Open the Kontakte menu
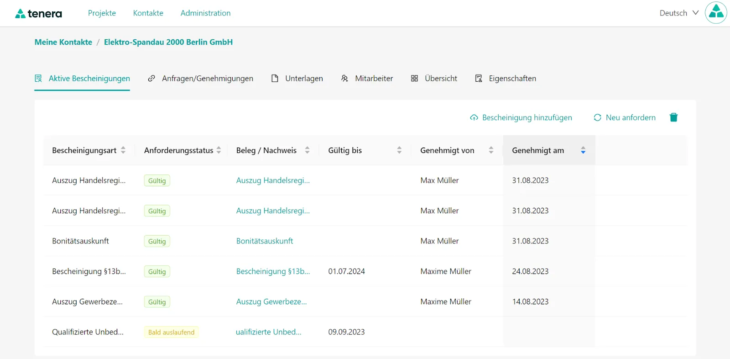Image resolution: width=730 pixels, height=359 pixels. 148,13
